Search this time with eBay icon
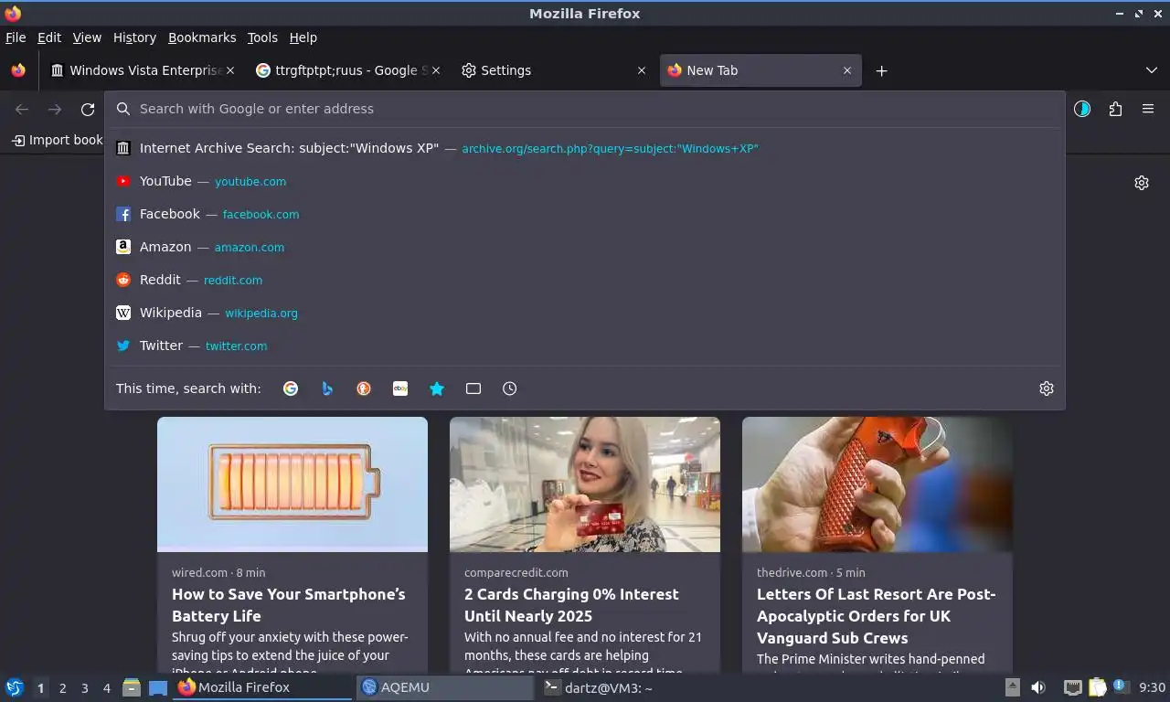 [400, 388]
